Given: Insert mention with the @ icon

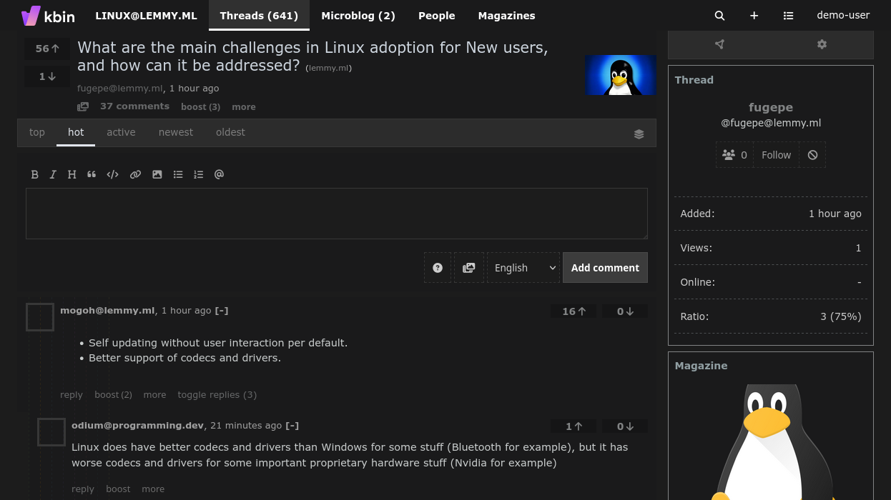Looking at the screenshot, I should (220, 174).
